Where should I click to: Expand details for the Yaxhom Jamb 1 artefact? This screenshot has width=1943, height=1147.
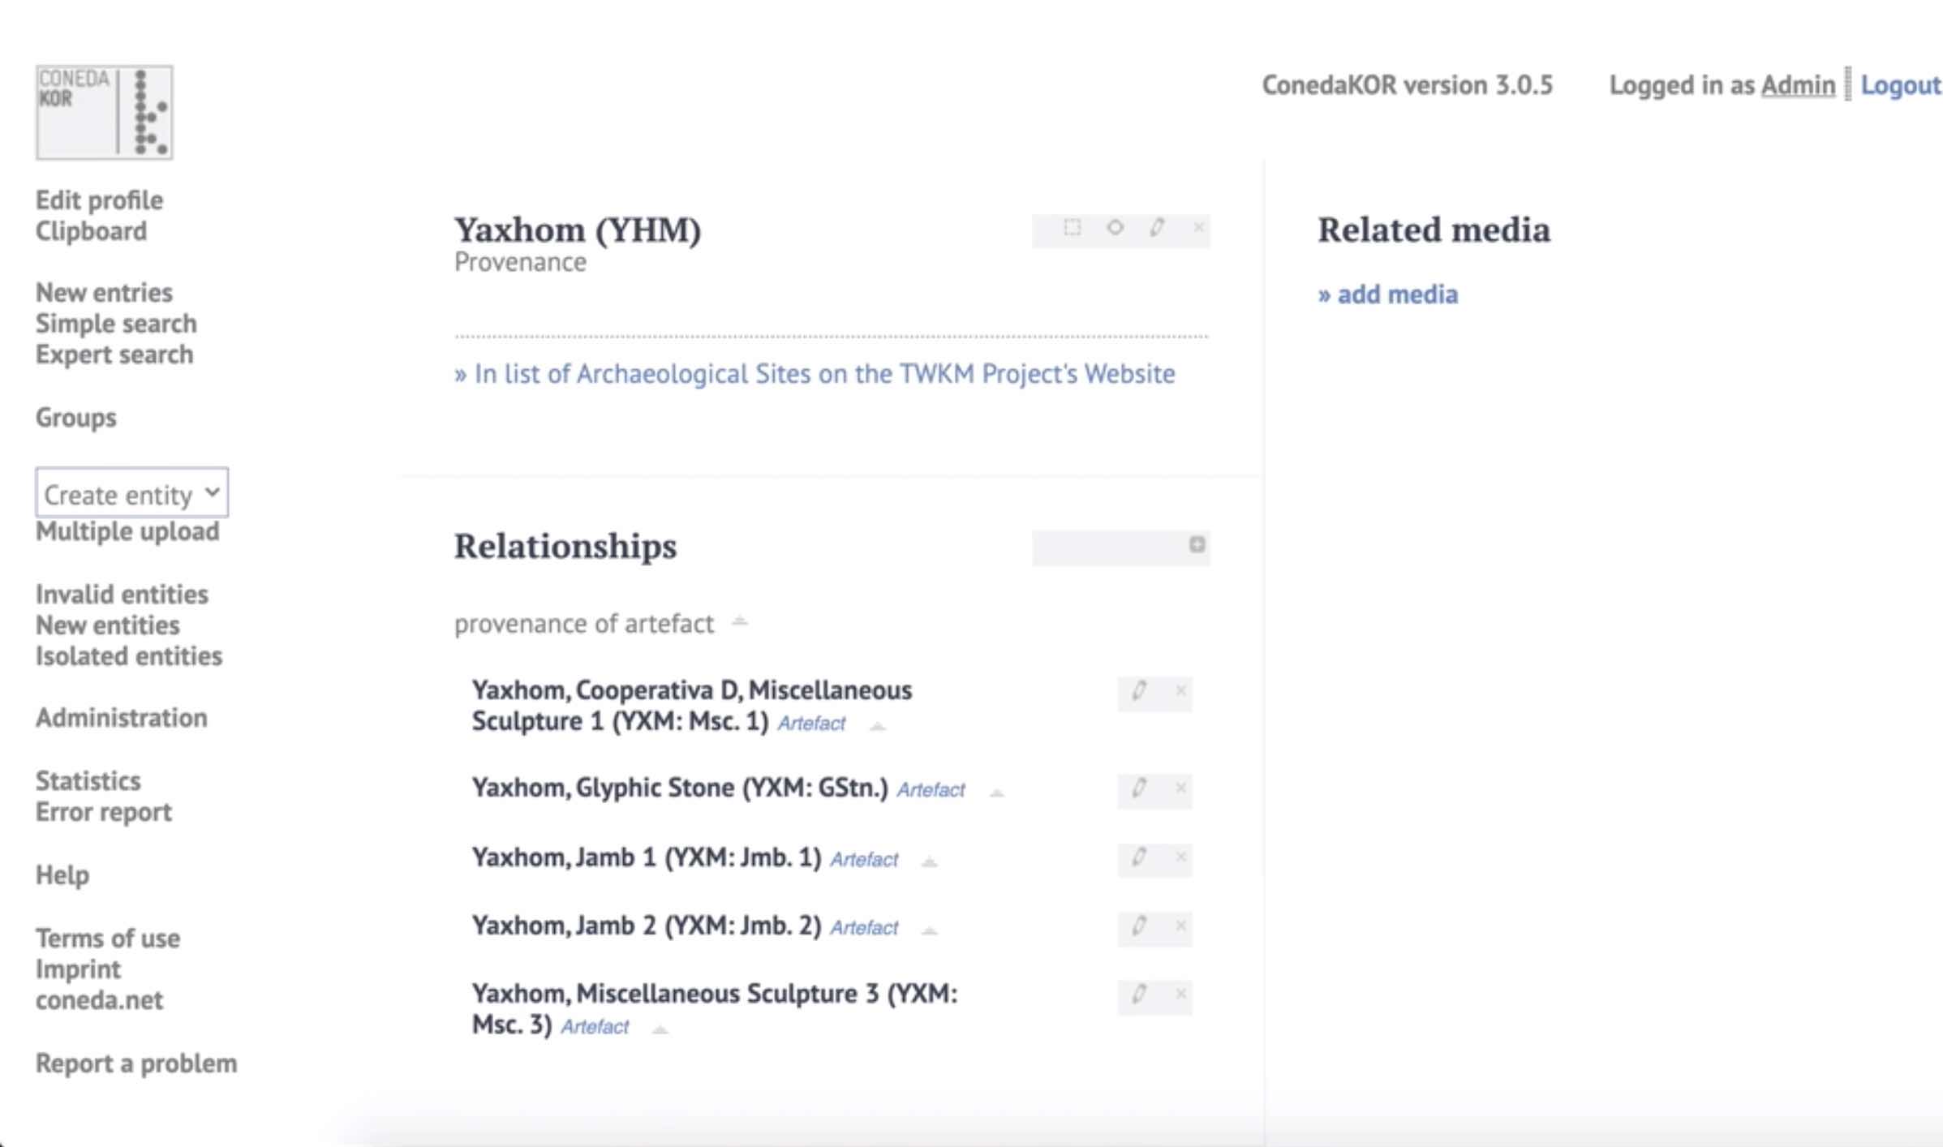click(930, 861)
